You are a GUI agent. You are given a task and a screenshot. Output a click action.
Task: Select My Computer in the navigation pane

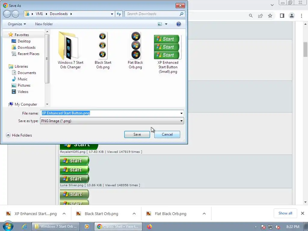26,104
